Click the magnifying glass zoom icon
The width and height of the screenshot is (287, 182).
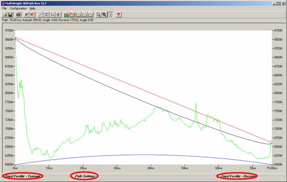pyautogui.click(x=98, y=14)
